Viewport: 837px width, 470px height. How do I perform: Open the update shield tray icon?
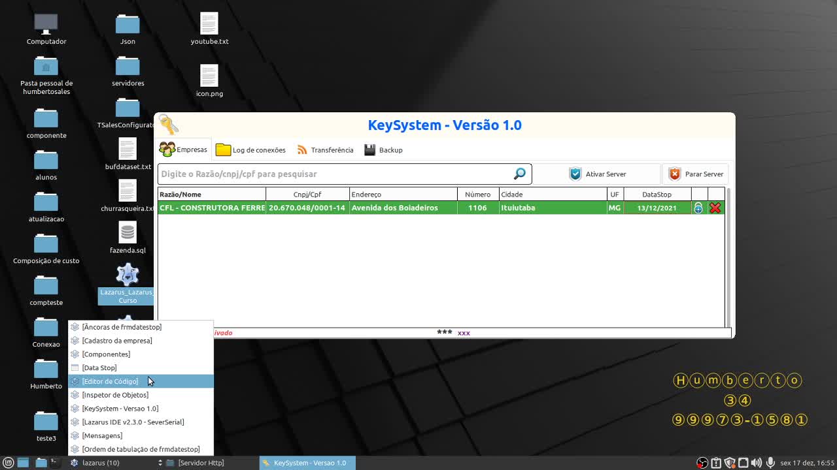pos(730,463)
